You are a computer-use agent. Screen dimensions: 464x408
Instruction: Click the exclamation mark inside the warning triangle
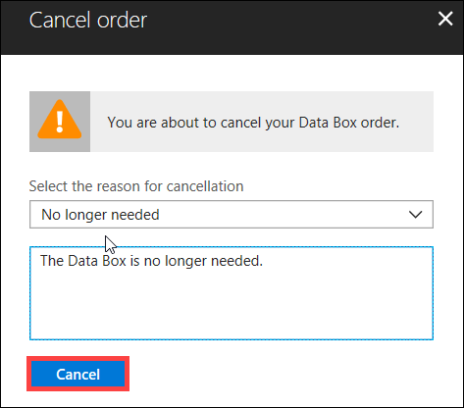(x=60, y=122)
